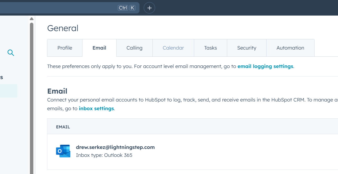This screenshot has height=174, width=338.
Task: Click the highlighted item in the left sidebar
Action: 8,90
